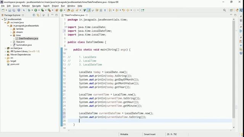Viewport: 244px width, 137px height.
Task: Select the DateTimeDemo.java editor tab
Action: 74,15
